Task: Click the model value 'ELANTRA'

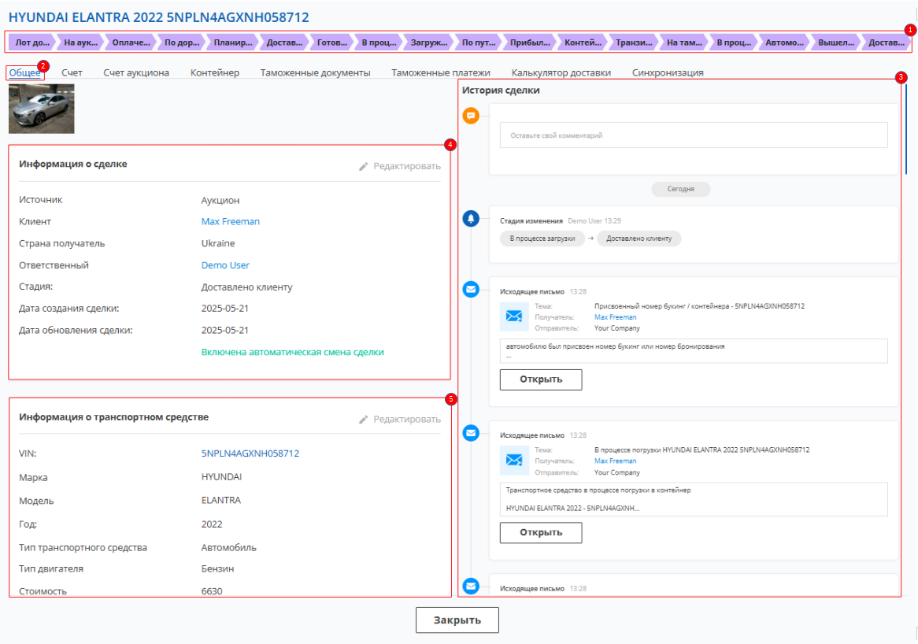Action: 220,501
